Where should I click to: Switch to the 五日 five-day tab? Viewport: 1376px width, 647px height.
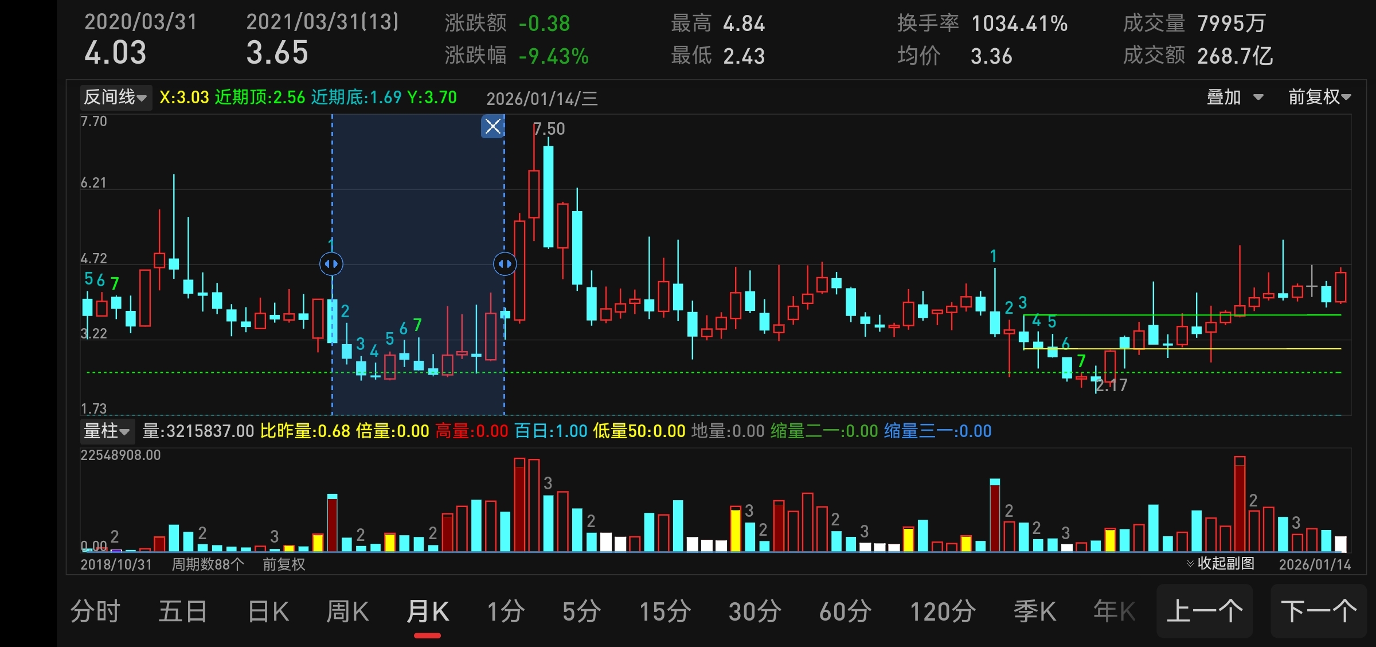183,611
